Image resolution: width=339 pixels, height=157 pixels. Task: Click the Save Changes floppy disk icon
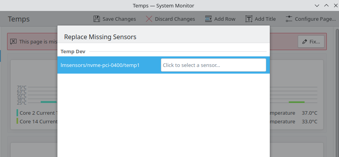tap(97, 19)
